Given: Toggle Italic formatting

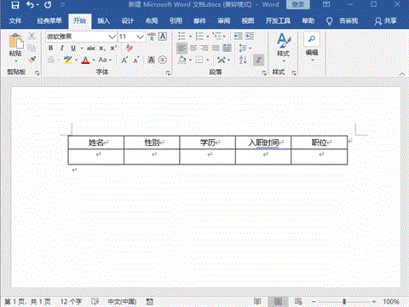Looking at the screenshot, I should 61,48.
